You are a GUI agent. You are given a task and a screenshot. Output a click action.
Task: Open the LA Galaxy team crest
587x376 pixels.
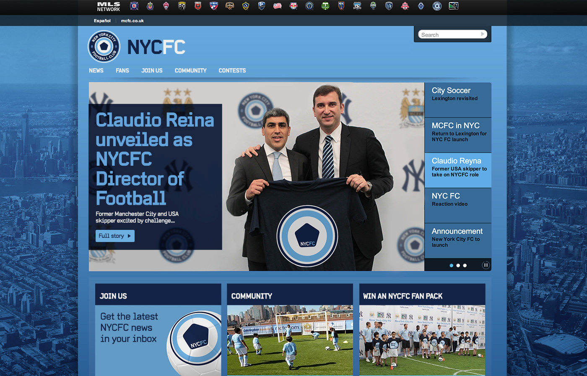(246, 6)
